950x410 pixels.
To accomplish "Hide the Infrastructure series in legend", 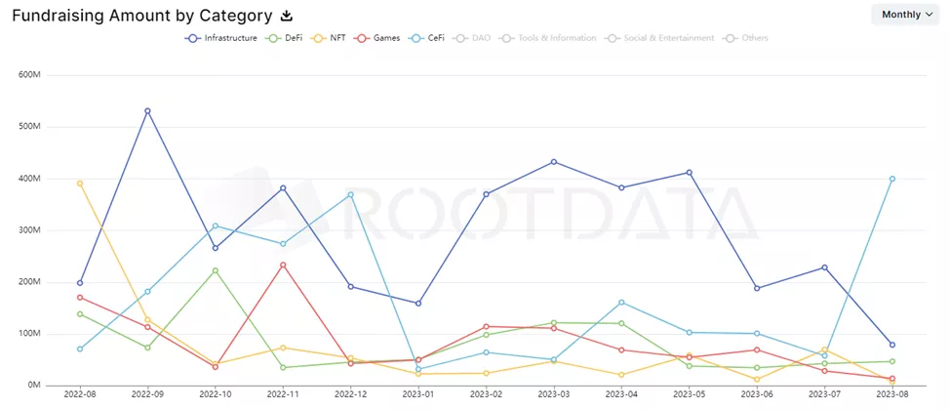I will click(x=222, y=38).
